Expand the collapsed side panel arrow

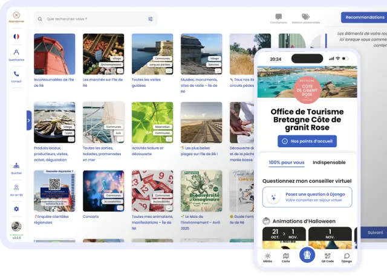[x=28, y=120]
